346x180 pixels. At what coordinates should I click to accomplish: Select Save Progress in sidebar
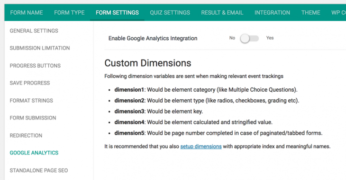(x=30, y=83)
